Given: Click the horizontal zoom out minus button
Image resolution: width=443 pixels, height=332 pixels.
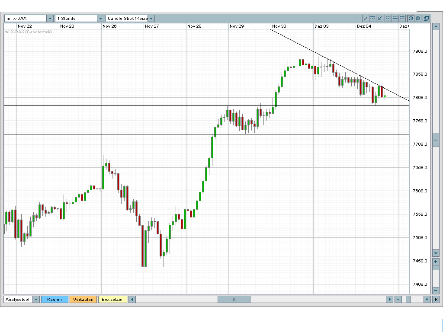Looking at the screenshot, I should click(398, 299).
